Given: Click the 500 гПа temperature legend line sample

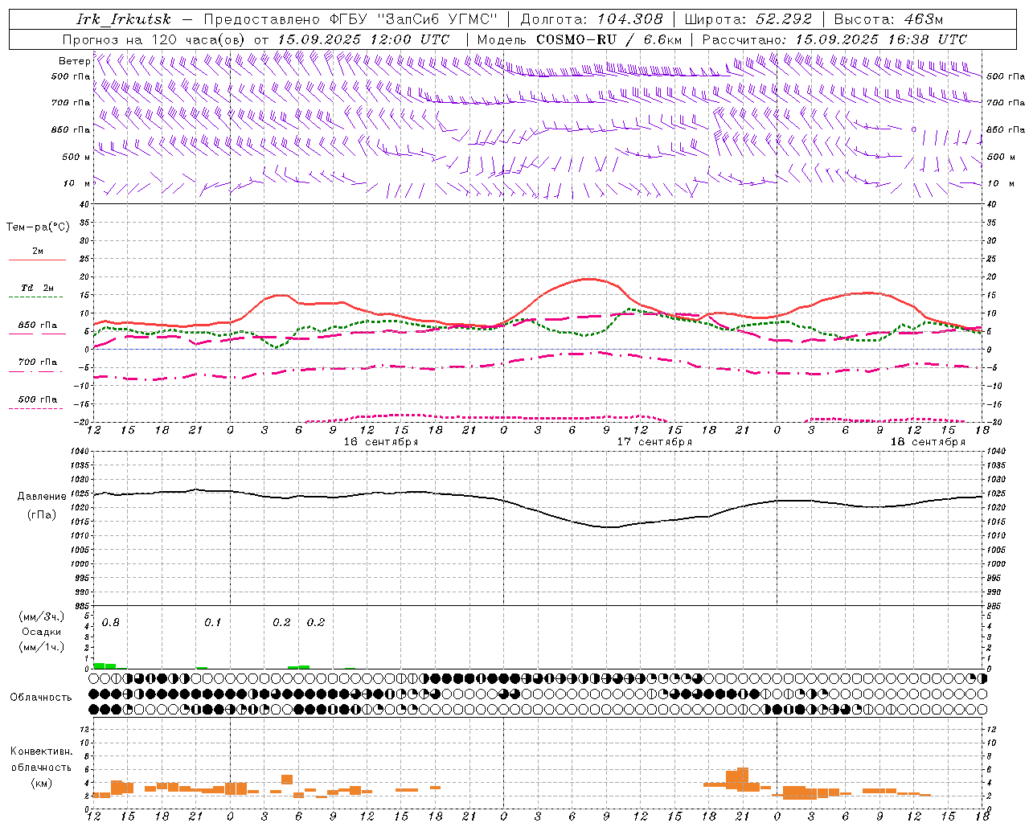Looking at the screenshot, I should point(37,408).
